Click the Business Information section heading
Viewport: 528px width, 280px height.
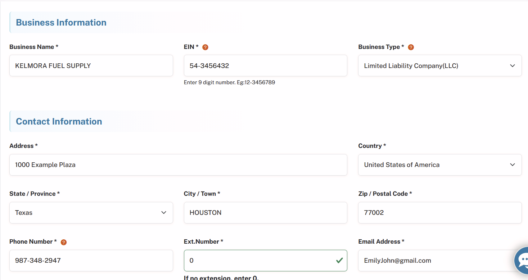[61, 22]
